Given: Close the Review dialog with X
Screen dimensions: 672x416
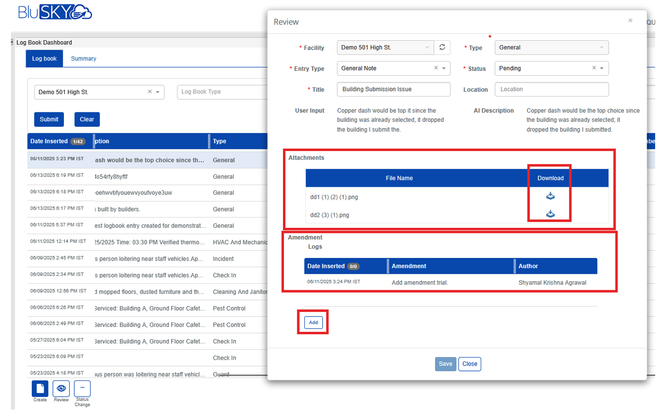Looking at the screenshot, I should point(630,21).
